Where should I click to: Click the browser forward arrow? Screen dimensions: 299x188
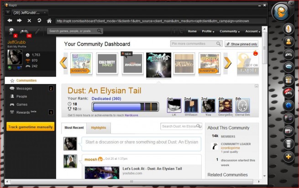click(x=19, y=21)
